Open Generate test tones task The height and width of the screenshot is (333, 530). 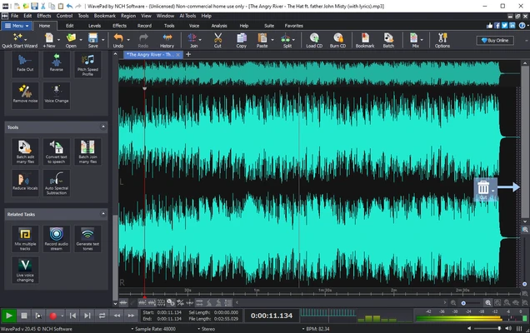pyautogui.click(x=87, y=239)
